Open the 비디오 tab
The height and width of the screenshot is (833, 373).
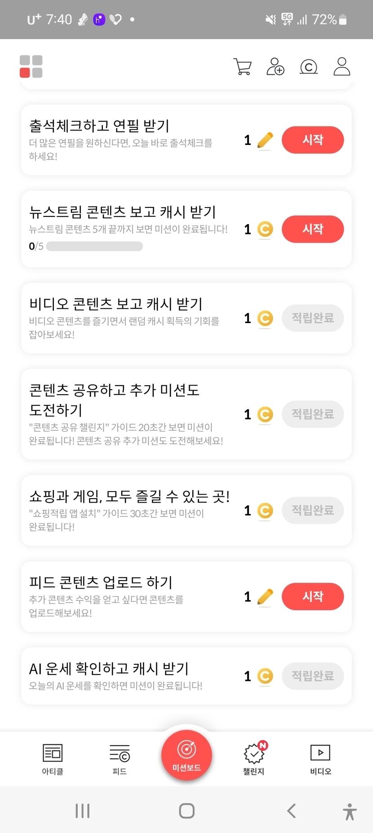320,759
